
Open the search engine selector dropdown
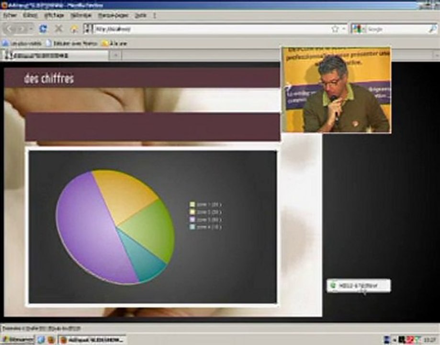[x=358, y=29]
